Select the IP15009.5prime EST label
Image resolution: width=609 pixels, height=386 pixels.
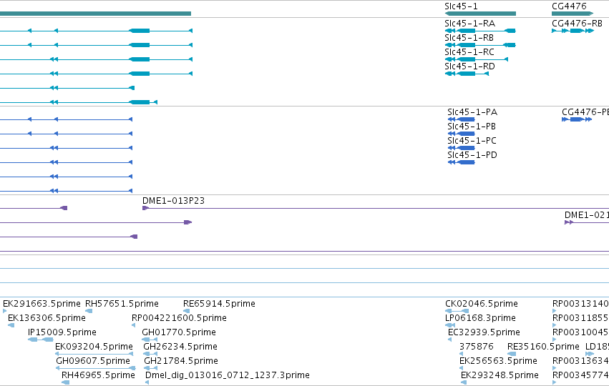[x=62, y=332]
